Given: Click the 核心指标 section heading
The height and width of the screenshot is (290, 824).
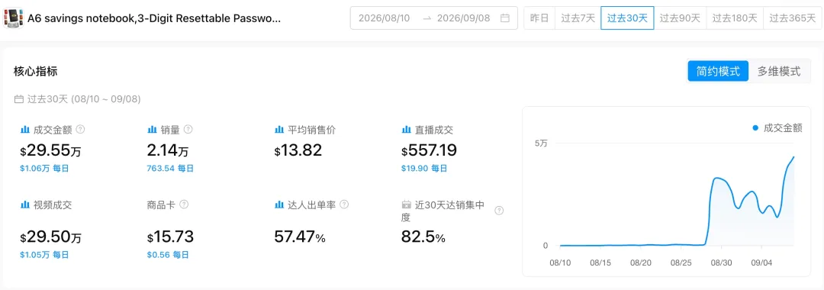Looking at the screenshot, I should [x=36, y=72].
